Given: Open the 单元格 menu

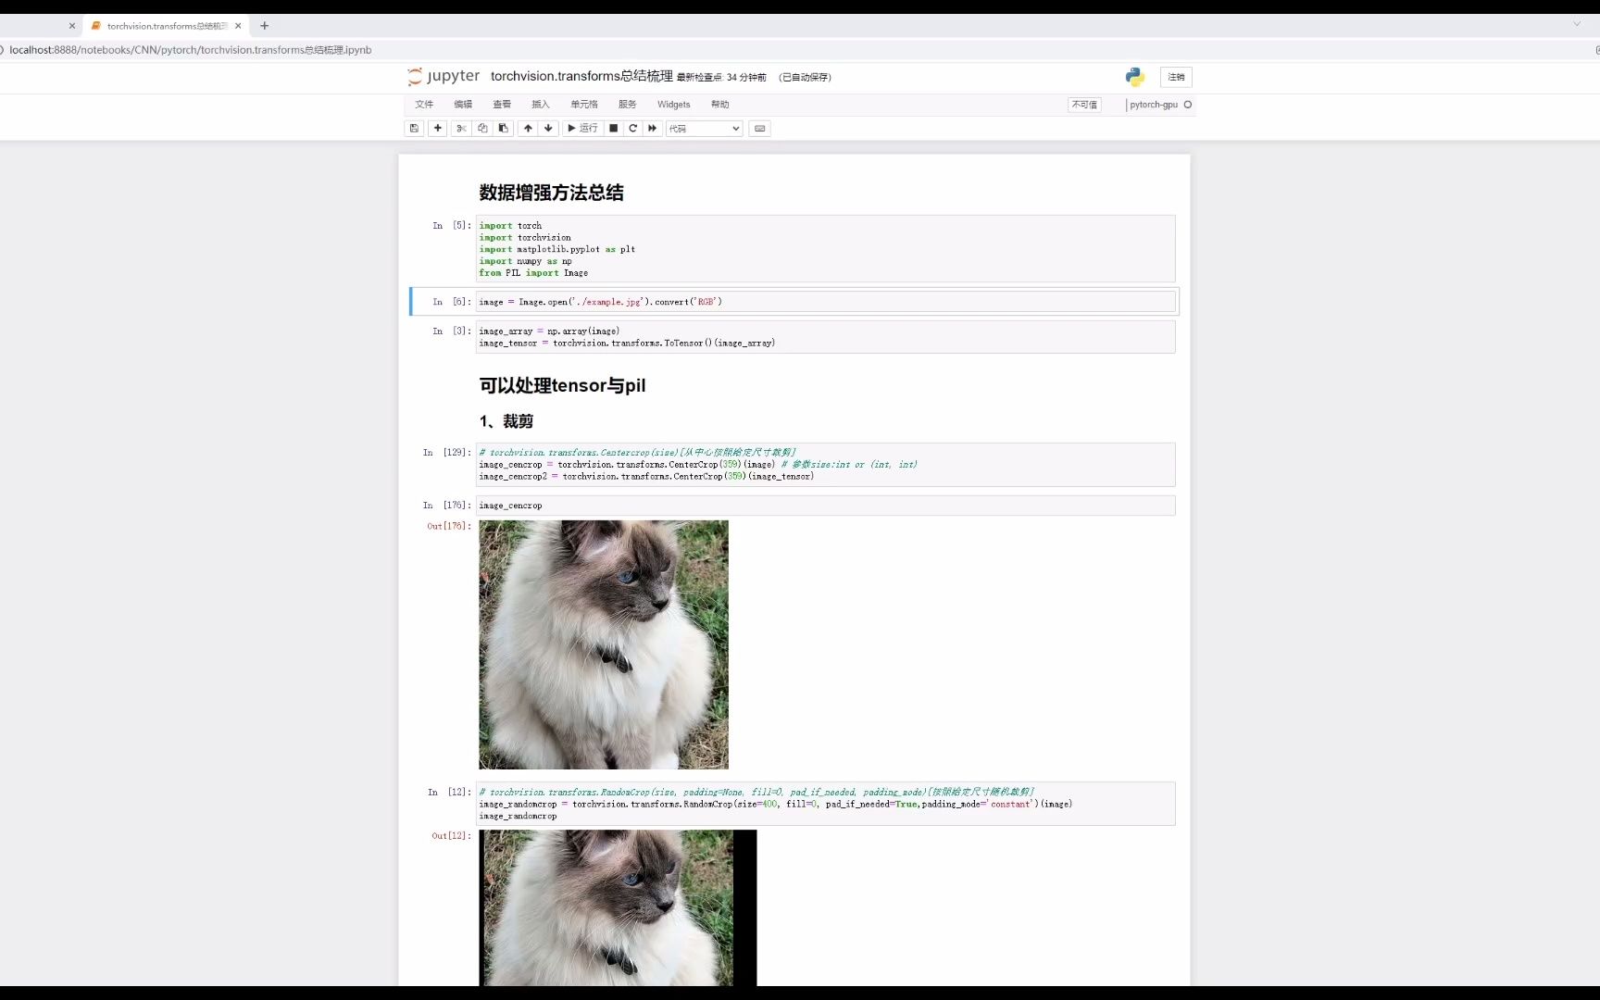Looking at the screenshot, I should (x=584, y=105).
